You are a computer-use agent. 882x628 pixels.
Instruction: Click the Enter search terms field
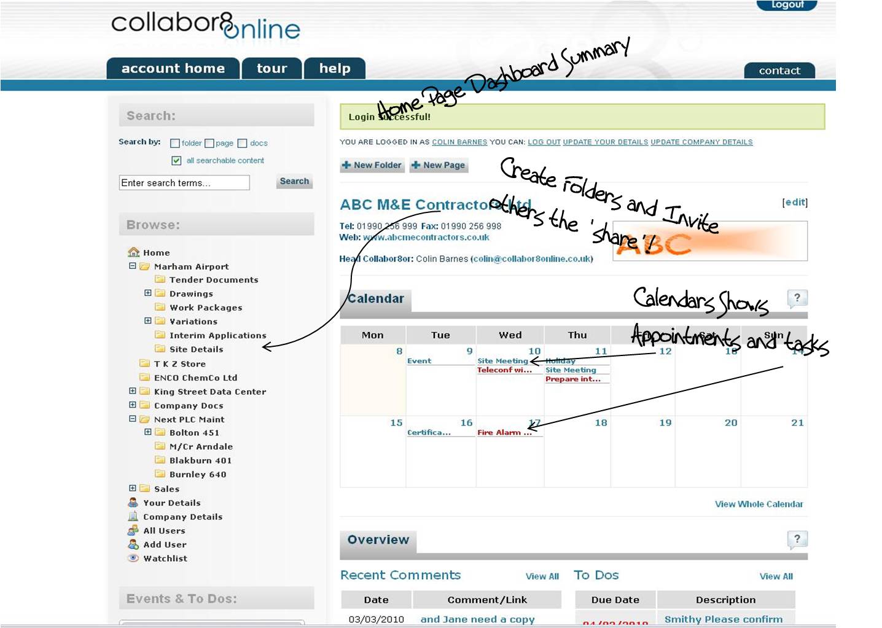tap(184, 183)
